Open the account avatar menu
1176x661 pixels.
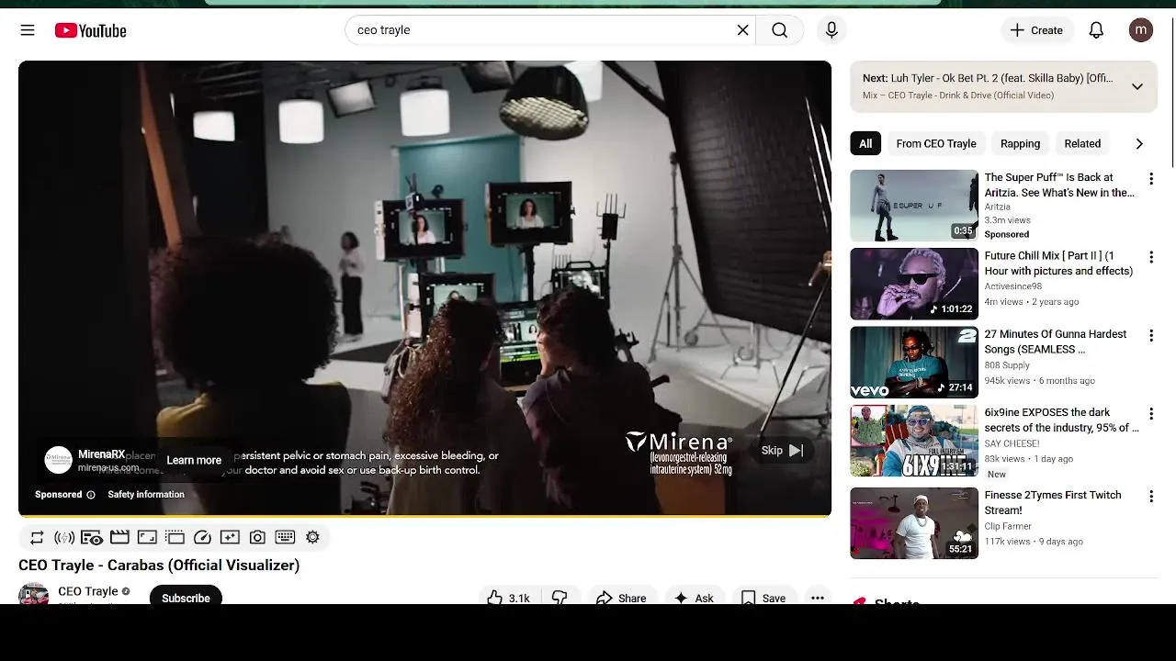pos(1141,30)
